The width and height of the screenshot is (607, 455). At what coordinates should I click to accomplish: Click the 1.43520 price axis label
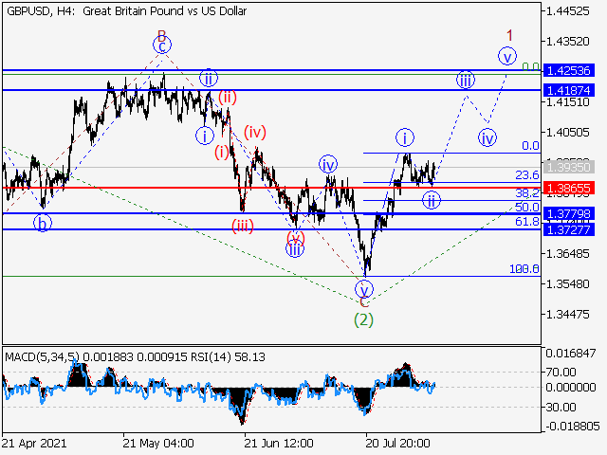567,41
